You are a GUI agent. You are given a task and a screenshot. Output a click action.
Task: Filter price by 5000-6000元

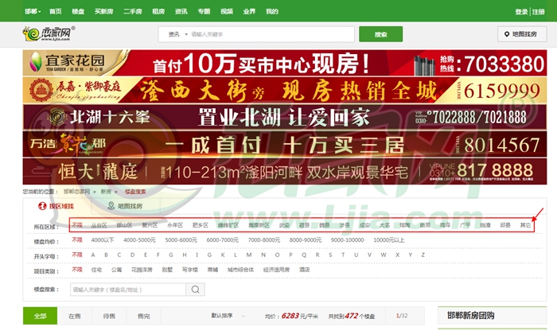coord(181,240)
